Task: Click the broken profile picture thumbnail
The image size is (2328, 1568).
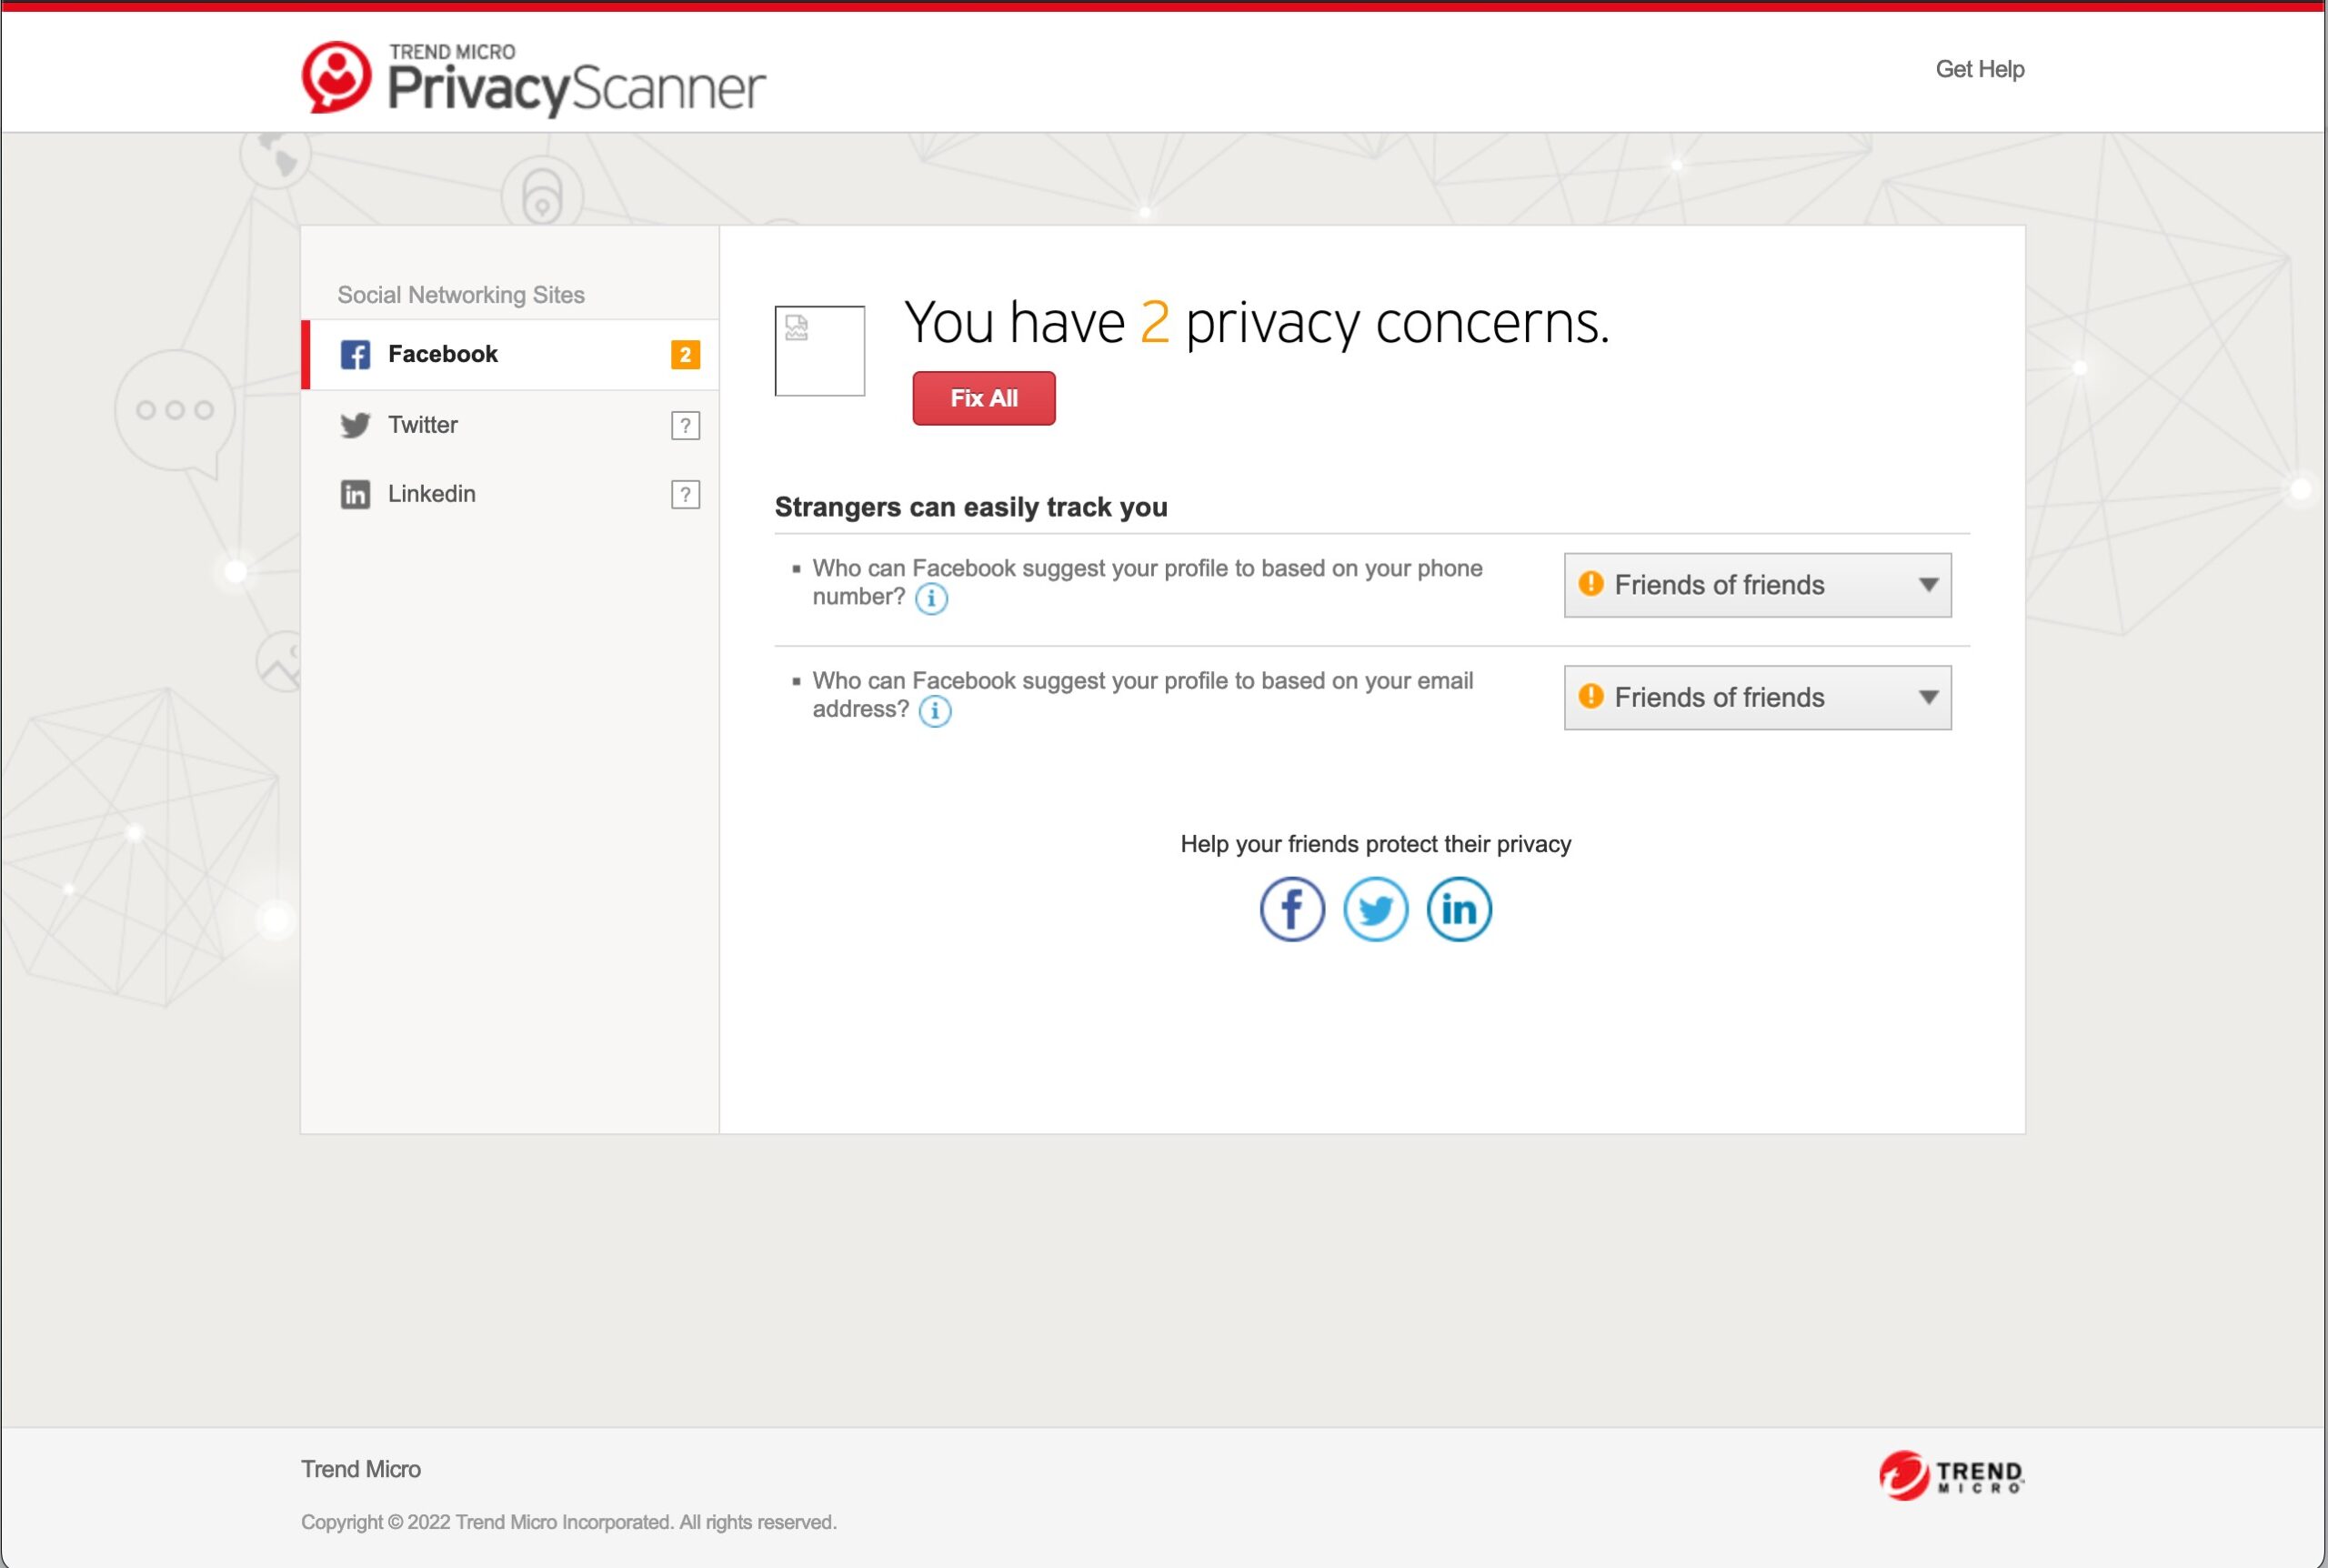Action: pyautogui.click(x=819, y=351)
